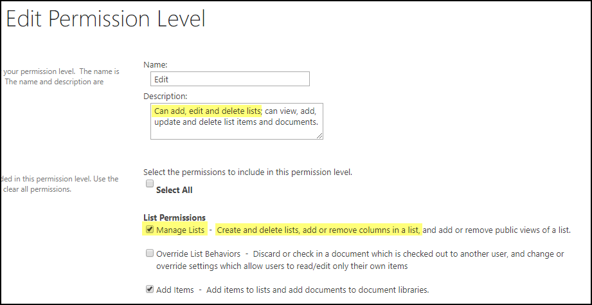Click the Manage Lists label text

[x=181, y=230]
